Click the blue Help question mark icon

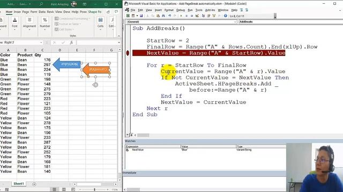225,15
